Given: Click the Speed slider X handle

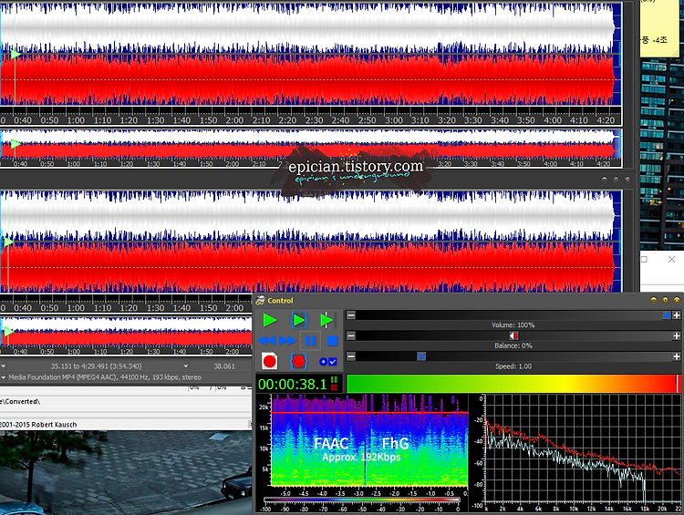Looking at the screenshot, I should coord(421,356).
